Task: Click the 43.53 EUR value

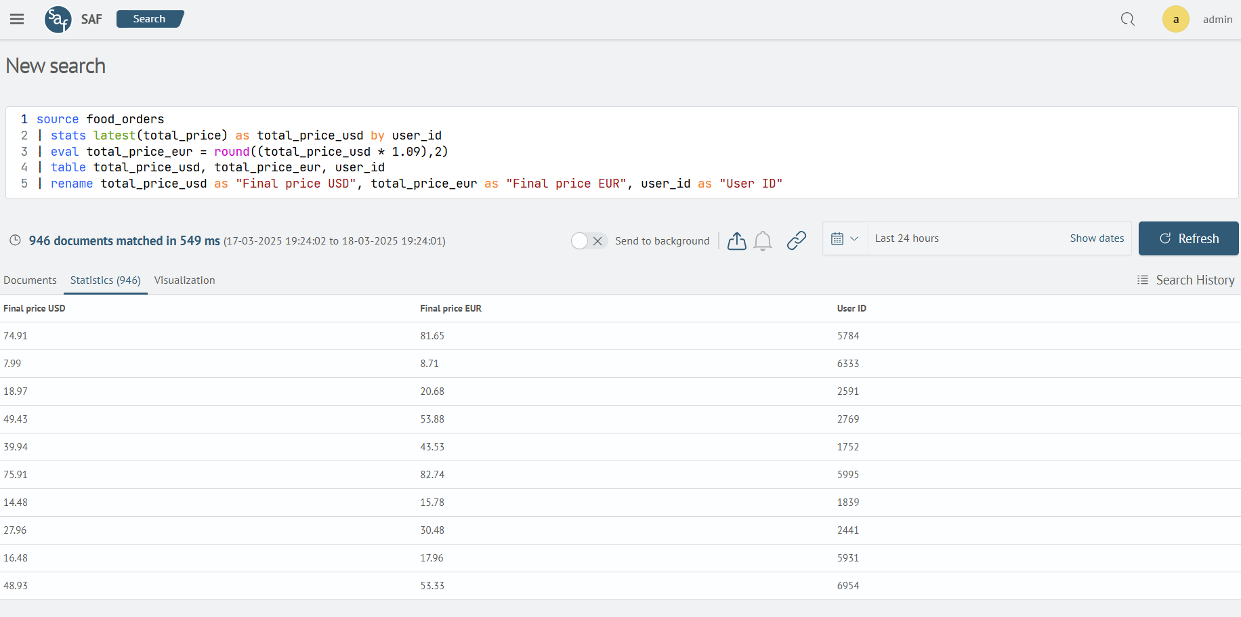Action: 432,447
